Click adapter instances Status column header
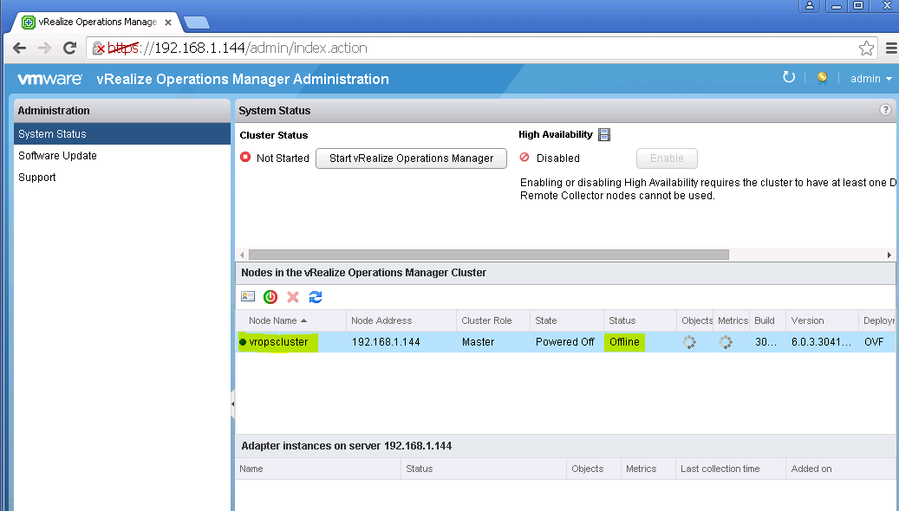The image size is (899, 511). coord(484,469)
